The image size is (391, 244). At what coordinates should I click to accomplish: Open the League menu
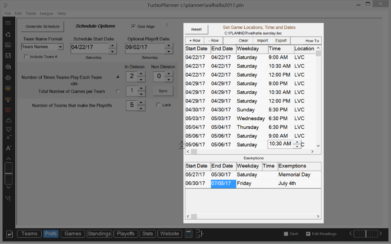[46, 14]
